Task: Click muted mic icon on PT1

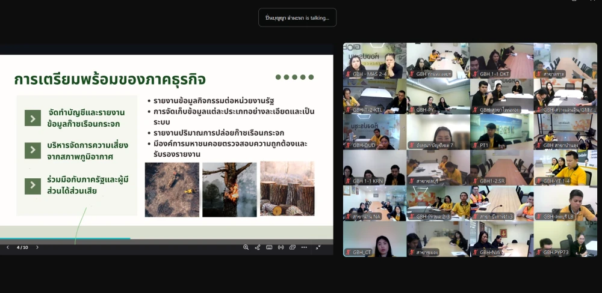Action: pyautogui.click(x=476, y=145)
